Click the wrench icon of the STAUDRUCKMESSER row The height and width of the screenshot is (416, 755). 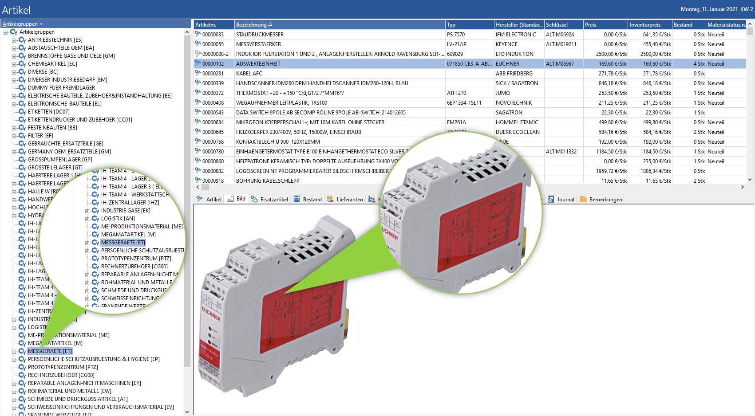[x=198, y=34]
